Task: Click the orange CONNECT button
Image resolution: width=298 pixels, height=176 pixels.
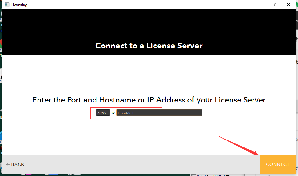Action: pos(277,164)
